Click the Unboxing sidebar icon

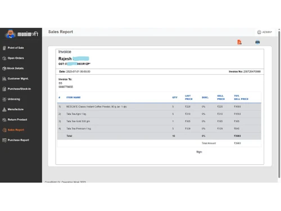[4, 99]
